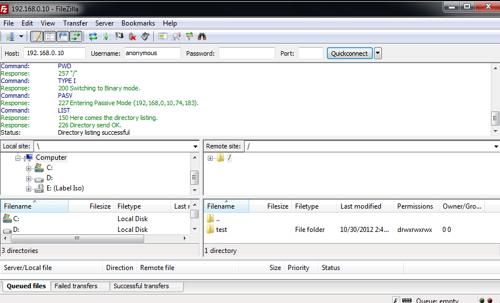Expand the E: (Label Iso) tree node
500x303 pixels.
pos(28,189)
